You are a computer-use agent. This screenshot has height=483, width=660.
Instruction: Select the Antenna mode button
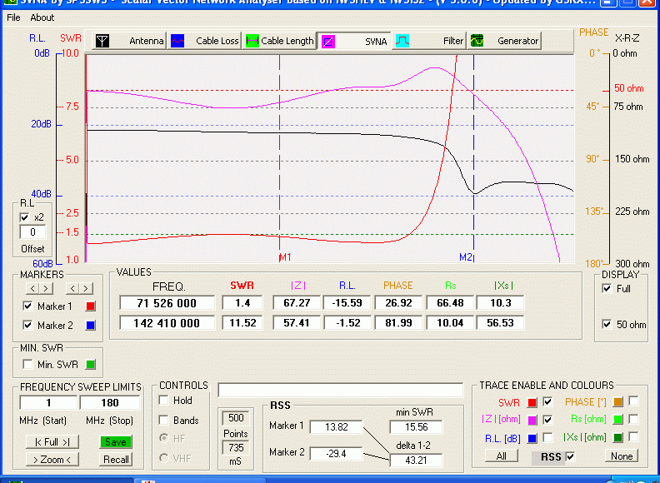click(x=129, y=40)
